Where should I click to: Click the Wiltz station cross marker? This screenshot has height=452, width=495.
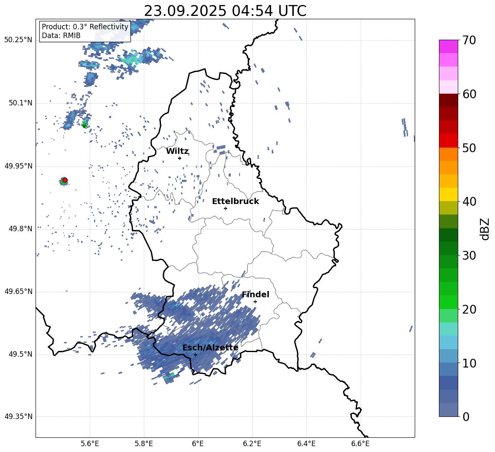click(x=180, y=158)
